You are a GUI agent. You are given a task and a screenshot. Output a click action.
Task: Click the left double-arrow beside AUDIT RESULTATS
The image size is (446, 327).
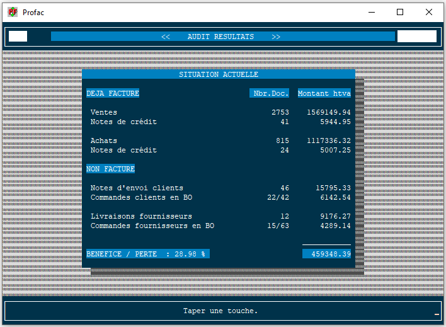[166, 37]
